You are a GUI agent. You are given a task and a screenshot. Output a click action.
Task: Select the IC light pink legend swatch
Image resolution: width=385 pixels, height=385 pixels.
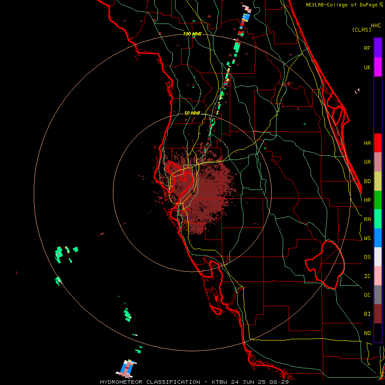(378, 276)
